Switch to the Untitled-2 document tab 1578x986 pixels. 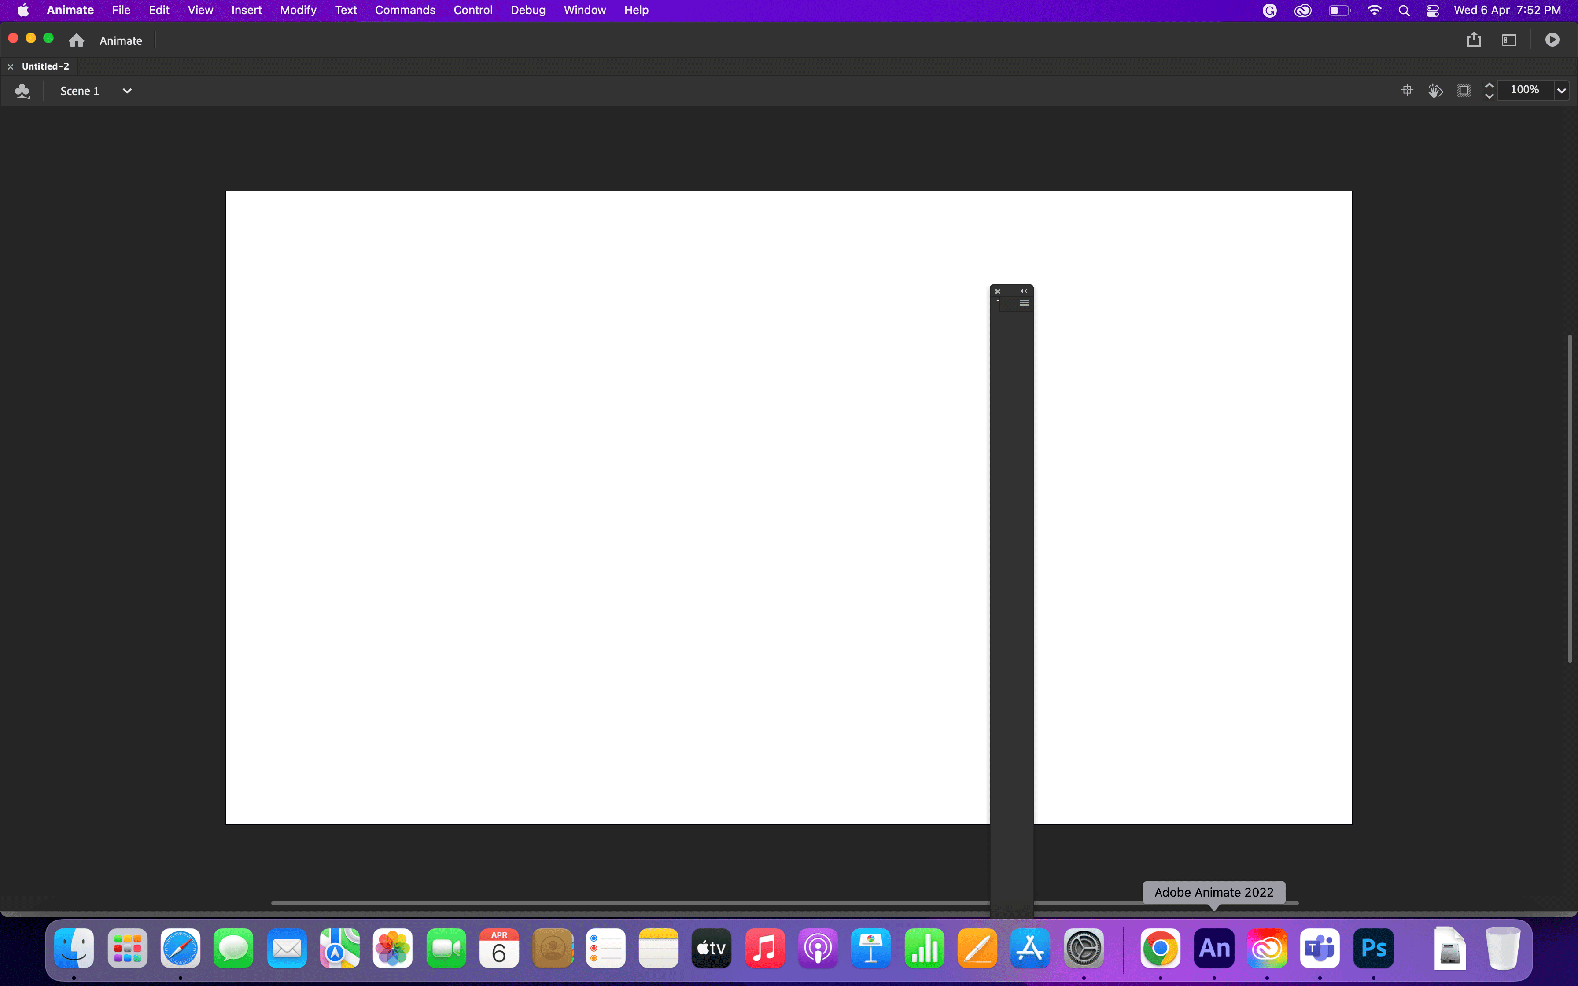pos(45,66)
